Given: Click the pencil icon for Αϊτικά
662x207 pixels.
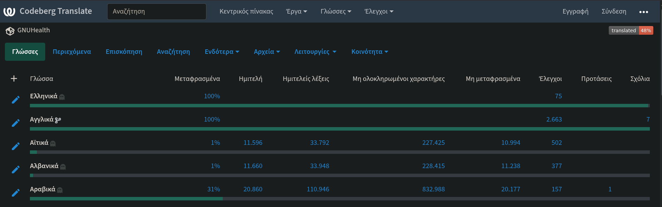Looking at the screenshot, I should (16, 147).
